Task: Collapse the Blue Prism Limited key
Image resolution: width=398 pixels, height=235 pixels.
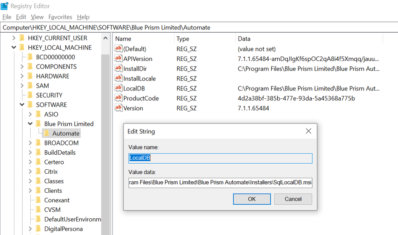Action: coord(30,124)
